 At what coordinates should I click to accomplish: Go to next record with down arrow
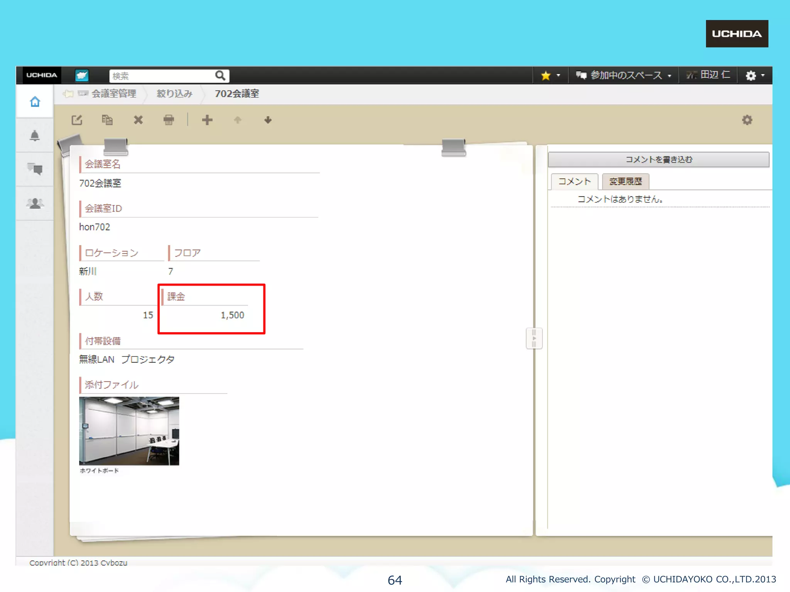268,120
